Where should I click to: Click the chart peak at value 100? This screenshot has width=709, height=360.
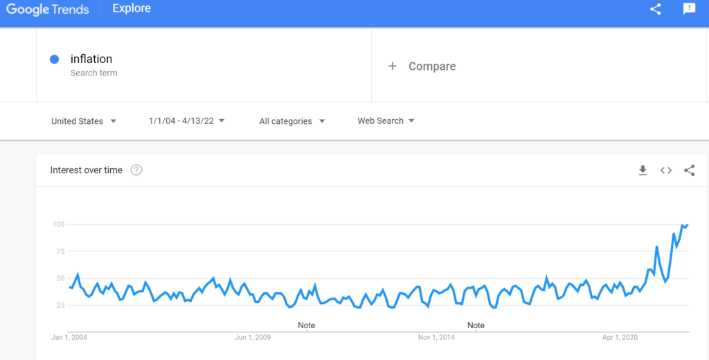(687, 225)
